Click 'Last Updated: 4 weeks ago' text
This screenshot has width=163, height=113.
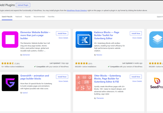pos(132,63)
